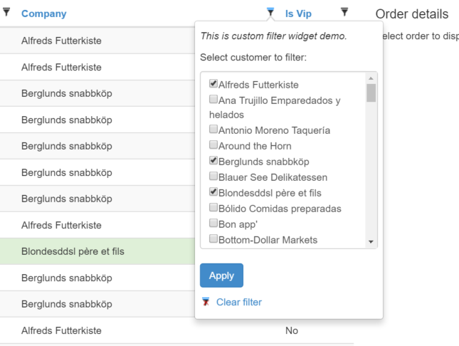The width and height of the screenshot is (459, 346).
Task: Uncheck Alfreds Futterkiste checkbox
Action: pyautogui.click(x=213, y=83)
